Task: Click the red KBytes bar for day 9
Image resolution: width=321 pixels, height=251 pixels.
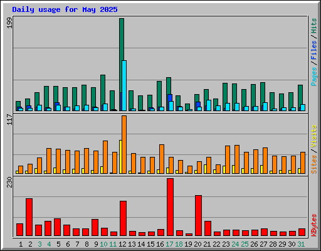Action: click(x=95, y=228)
